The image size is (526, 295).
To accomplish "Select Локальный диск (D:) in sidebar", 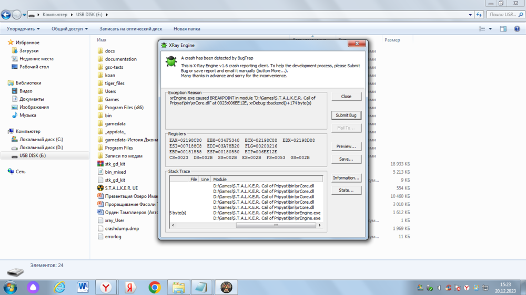I will (x=41, y=147).
